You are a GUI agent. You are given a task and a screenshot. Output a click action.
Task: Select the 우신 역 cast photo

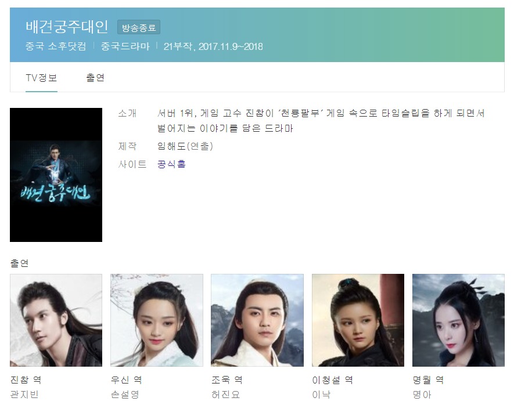coord(157,320)
